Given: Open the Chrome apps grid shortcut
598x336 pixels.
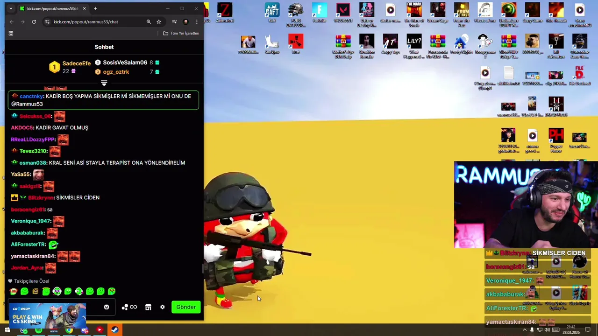Looking at the screenshot, I should 11,33.
